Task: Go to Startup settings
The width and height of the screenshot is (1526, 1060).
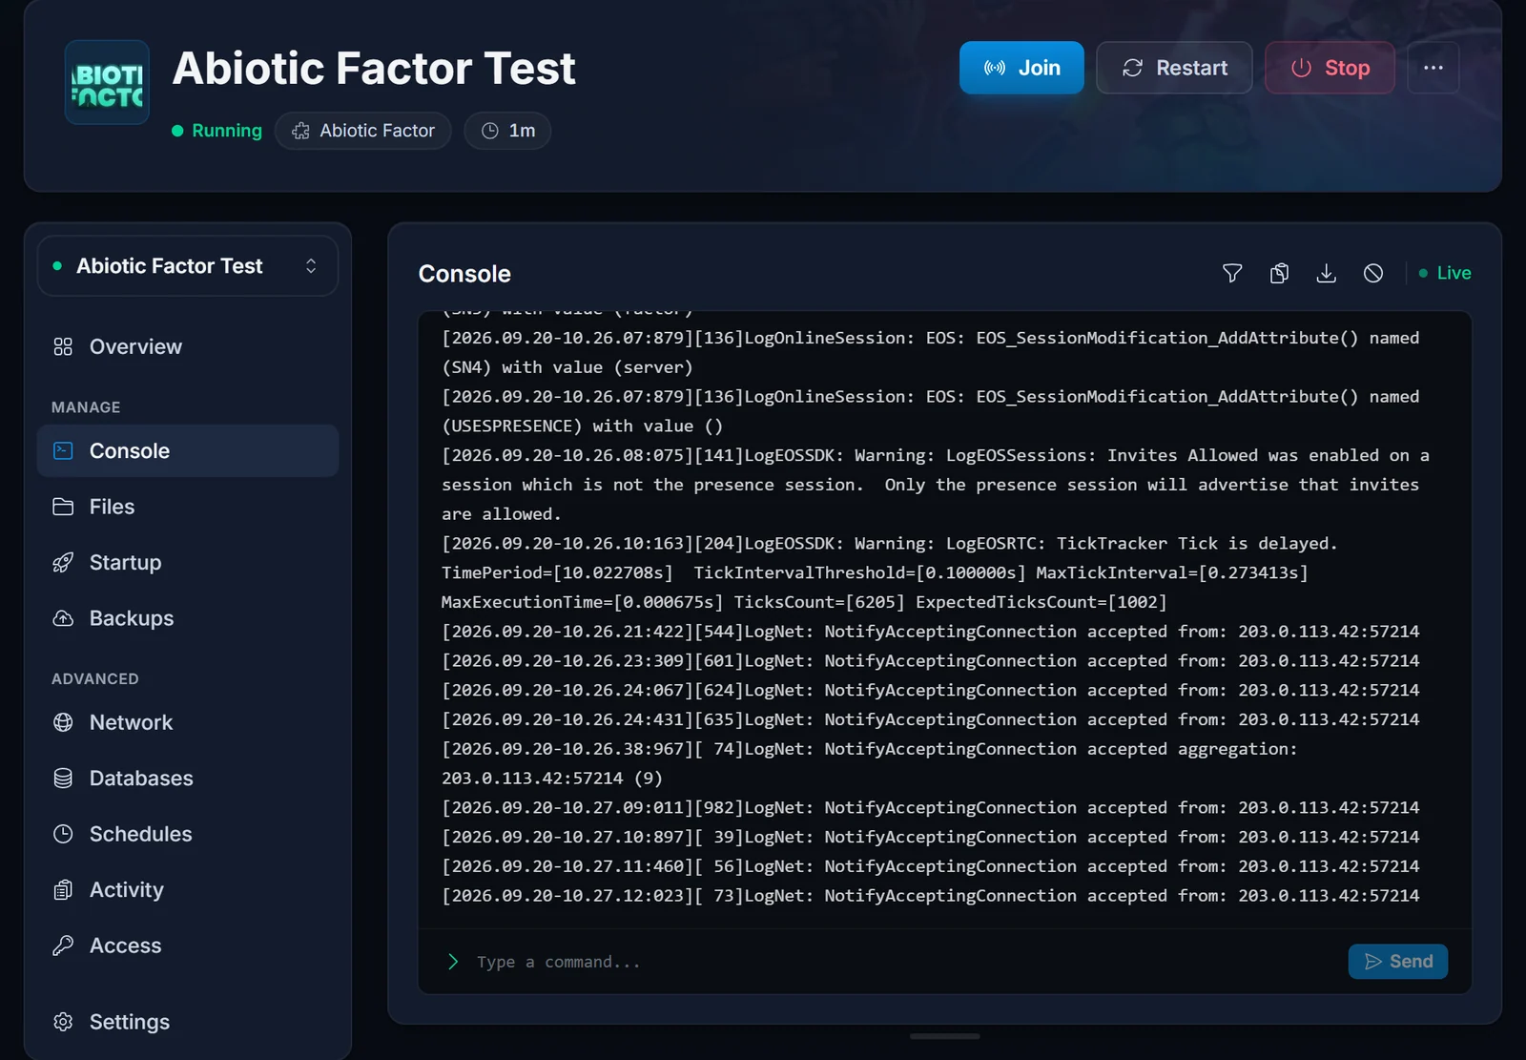Action: coord(188,562)
